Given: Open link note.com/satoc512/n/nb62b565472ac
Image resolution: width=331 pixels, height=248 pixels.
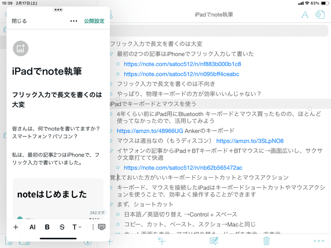Looking at the screenshot, I should click(x=183, y=168).
